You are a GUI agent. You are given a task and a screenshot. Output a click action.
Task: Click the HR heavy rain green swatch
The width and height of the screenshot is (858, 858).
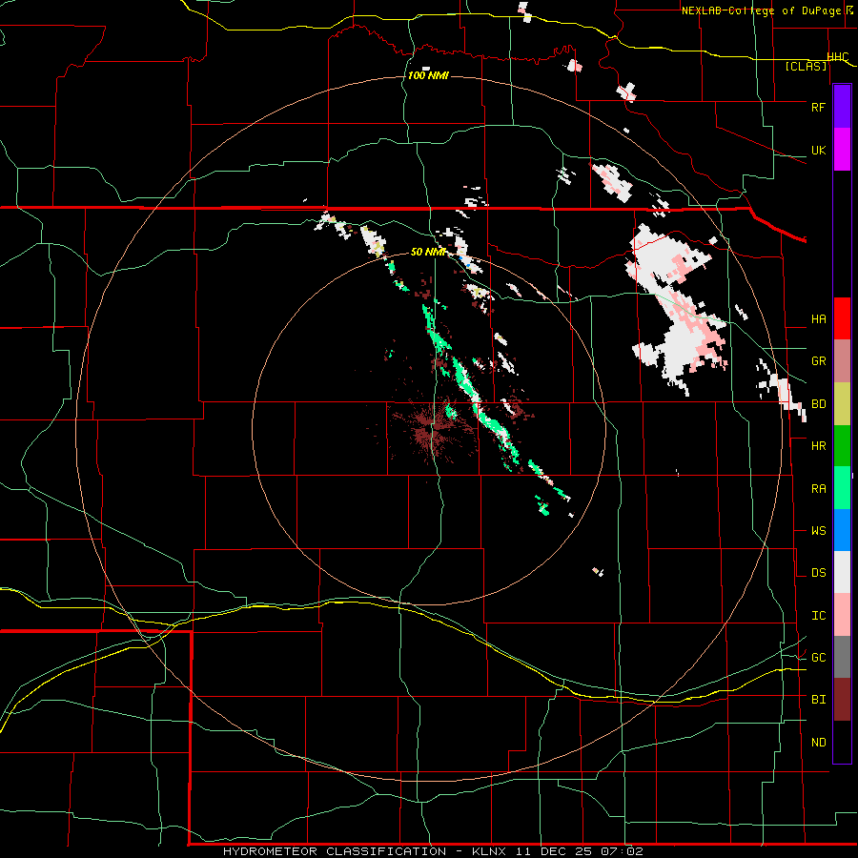(x=842, y=446)
